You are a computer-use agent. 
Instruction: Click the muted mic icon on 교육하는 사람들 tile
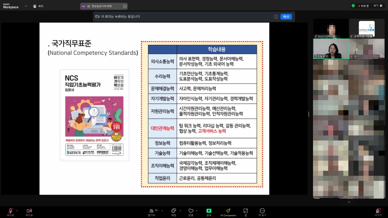(x=351, y=36)
